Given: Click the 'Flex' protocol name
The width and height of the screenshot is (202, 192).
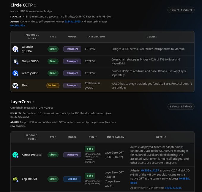Looking at the screenshot, I should (24, 85).
